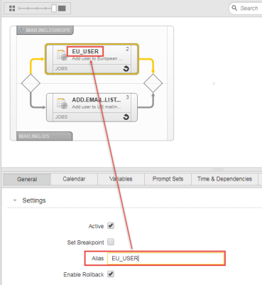Screen dimensions: 262x285
Task: Select the ADD.EMAIL.LIST job node
Action: (x=92, y=107)
